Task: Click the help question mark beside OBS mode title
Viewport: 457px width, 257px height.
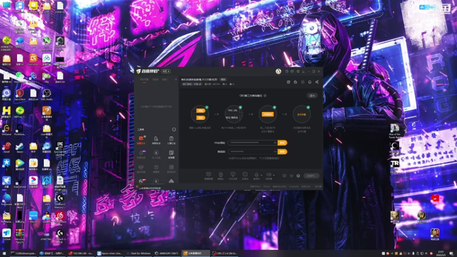Action: tap(265, 95)
